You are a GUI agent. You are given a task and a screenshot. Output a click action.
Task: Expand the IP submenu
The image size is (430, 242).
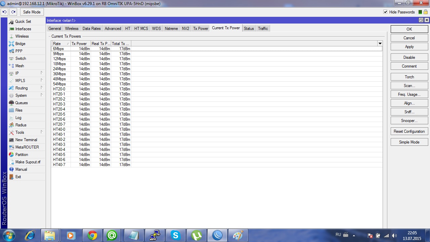pyautogui.click(x=42, y=73)
